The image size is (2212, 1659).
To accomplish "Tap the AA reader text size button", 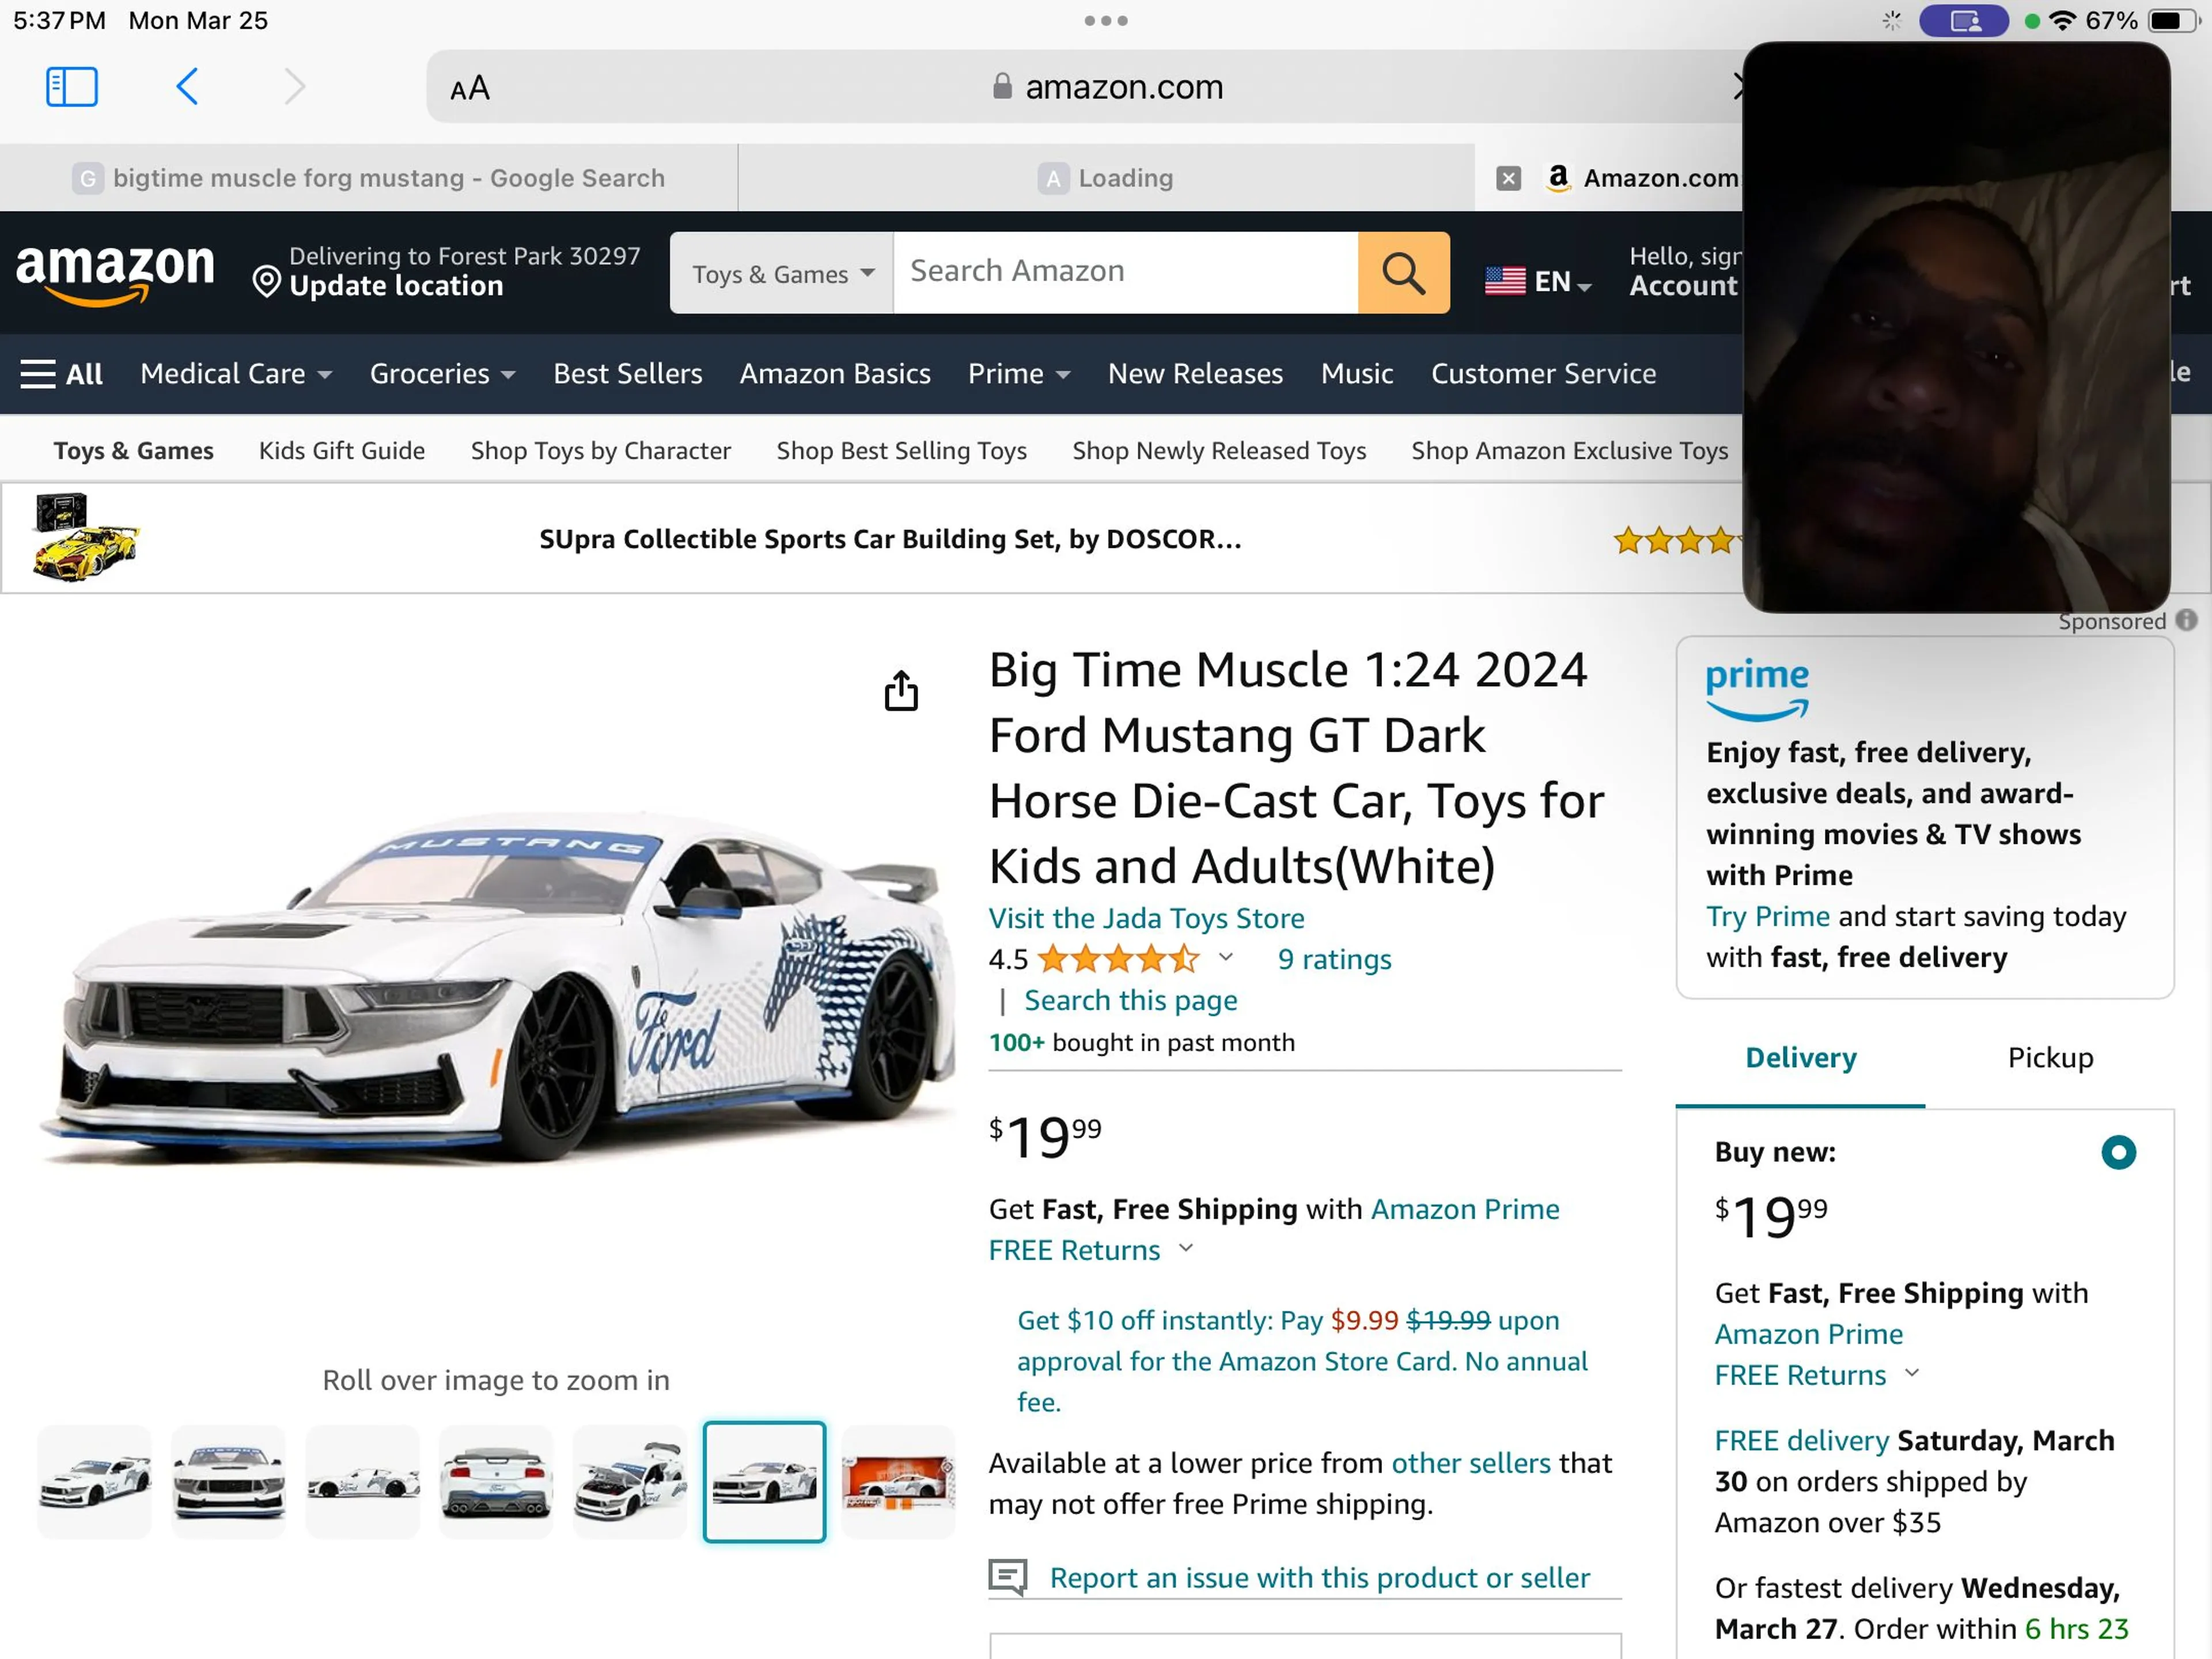I will [x=470, y=88].
